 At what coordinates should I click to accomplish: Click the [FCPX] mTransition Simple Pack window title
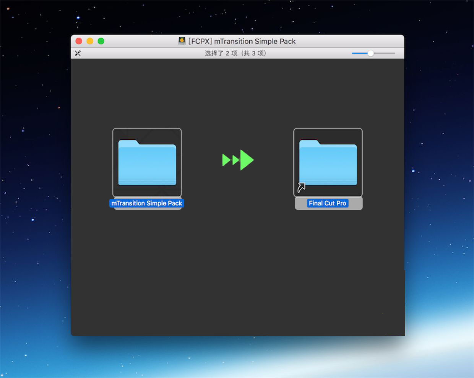242,41
